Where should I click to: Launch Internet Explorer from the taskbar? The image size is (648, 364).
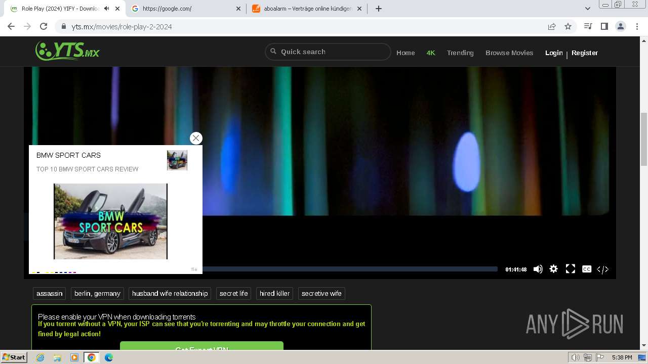tap(40, 357)
